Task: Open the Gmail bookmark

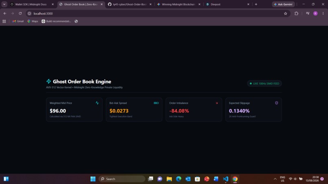Action: coord(18,21)
